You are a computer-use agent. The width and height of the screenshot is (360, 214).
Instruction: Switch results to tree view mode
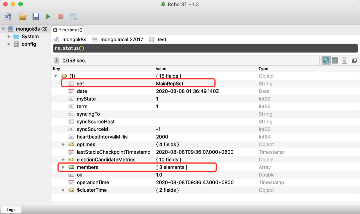coord(326,61)
